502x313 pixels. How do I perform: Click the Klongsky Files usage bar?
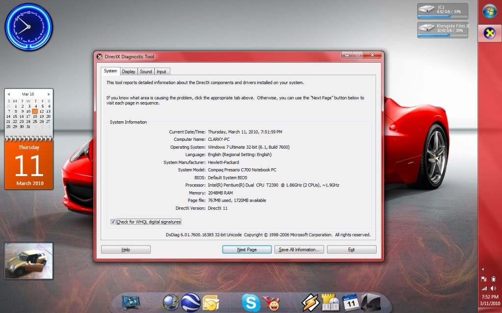[443, 35]
